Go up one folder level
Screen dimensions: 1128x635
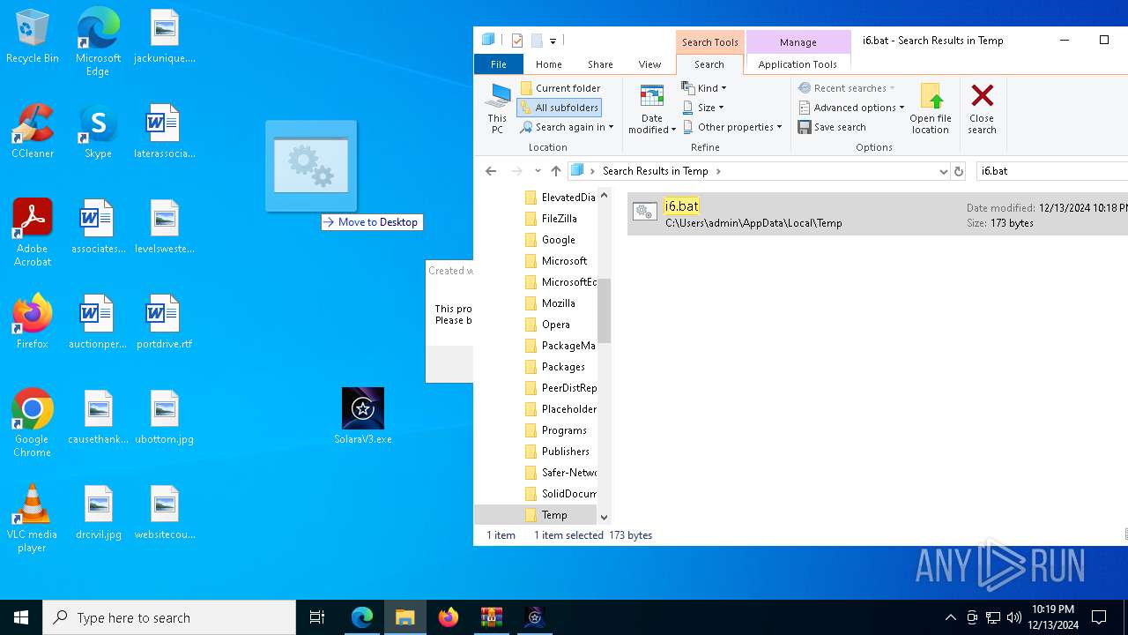[x=555, y=171]
